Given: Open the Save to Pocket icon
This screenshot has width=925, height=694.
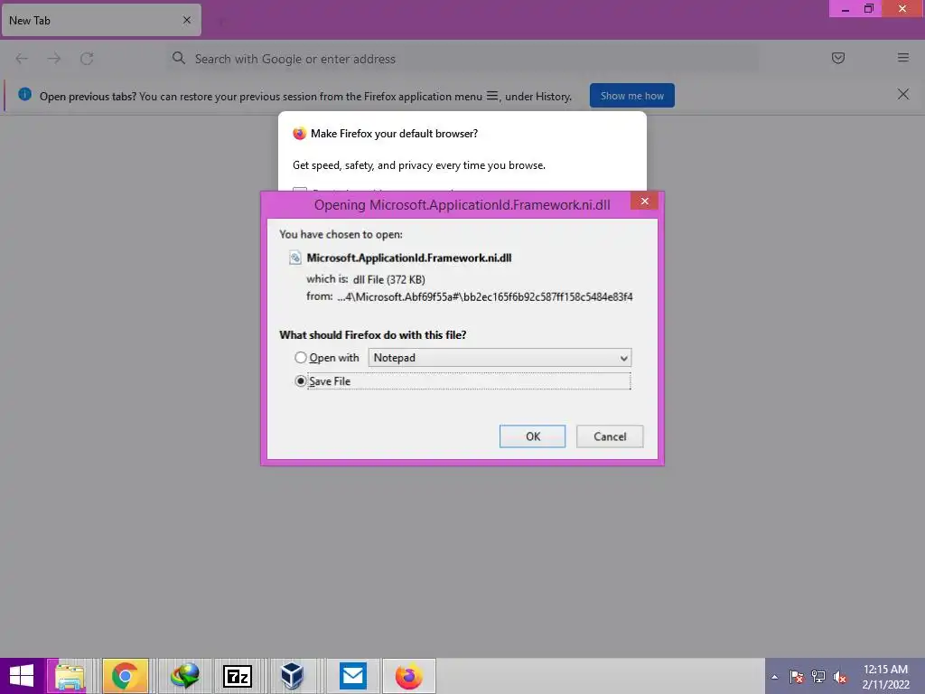Looking at the screenshot, I should pyautogui.click(x=837, y=58).
